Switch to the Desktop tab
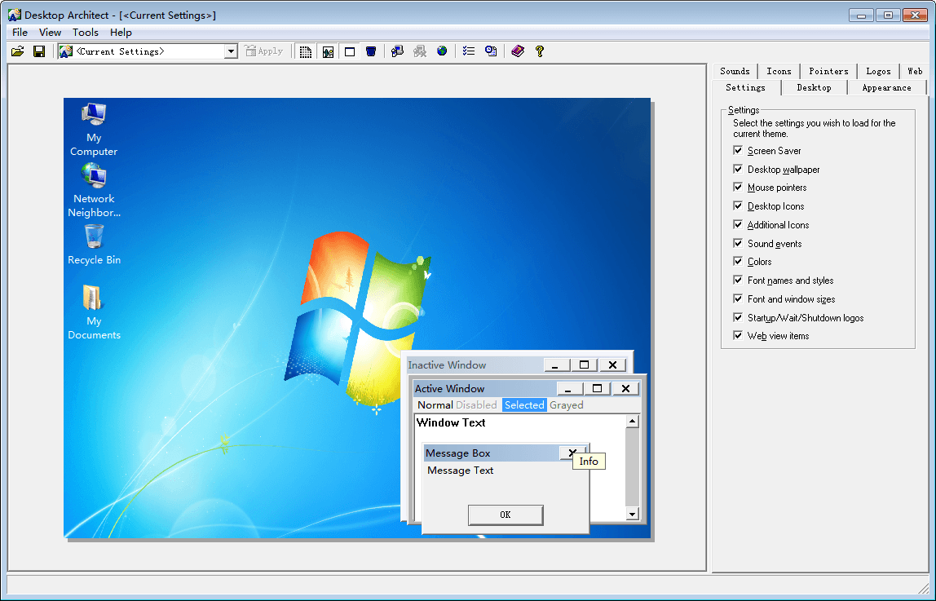 815,88
